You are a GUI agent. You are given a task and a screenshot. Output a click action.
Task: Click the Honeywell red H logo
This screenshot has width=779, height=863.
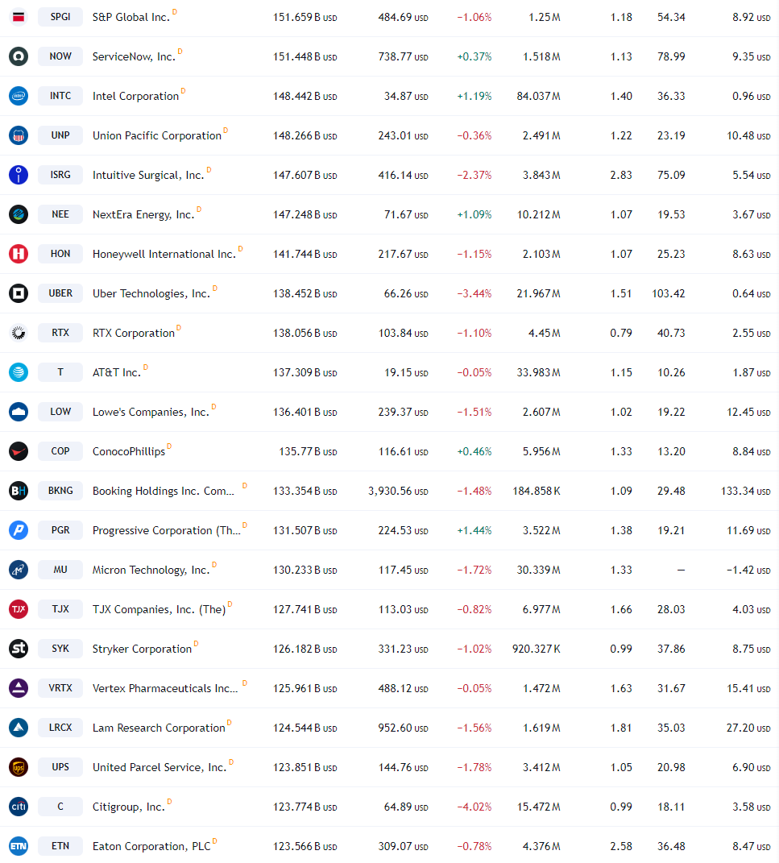(x=19, y=254)
